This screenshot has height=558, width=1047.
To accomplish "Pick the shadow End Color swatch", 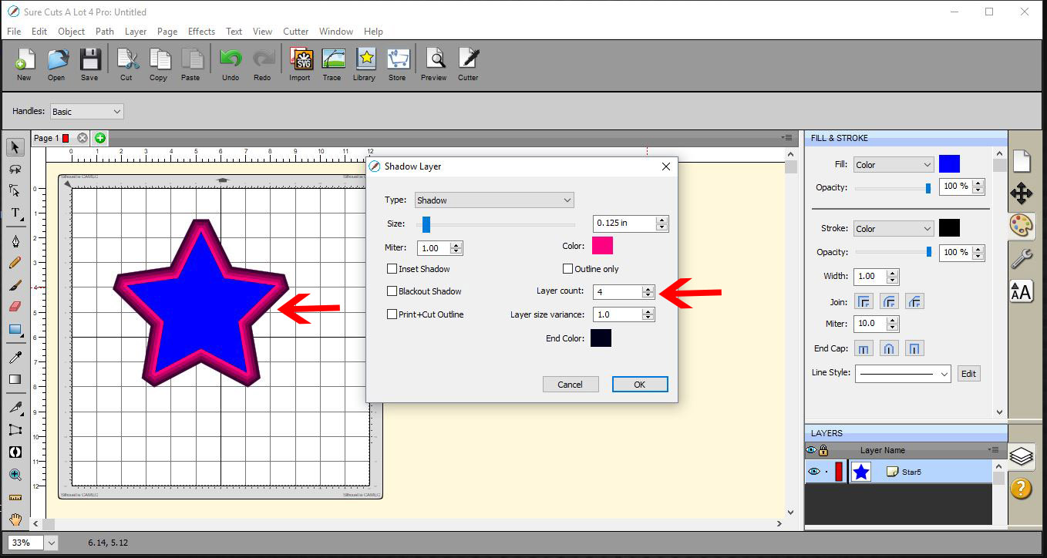I will (x=601, y=338).
